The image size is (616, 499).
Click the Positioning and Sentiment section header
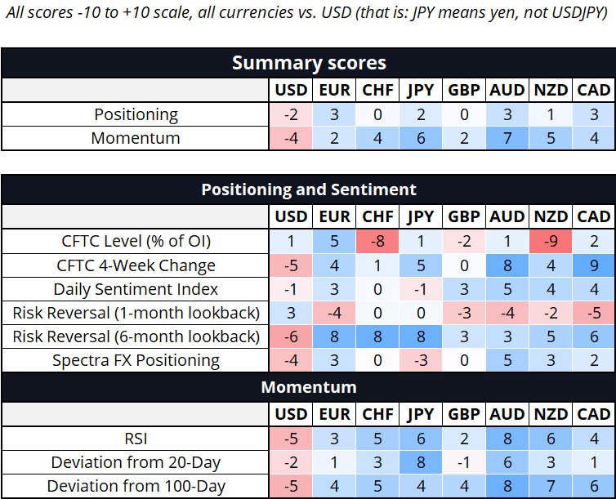308,189
